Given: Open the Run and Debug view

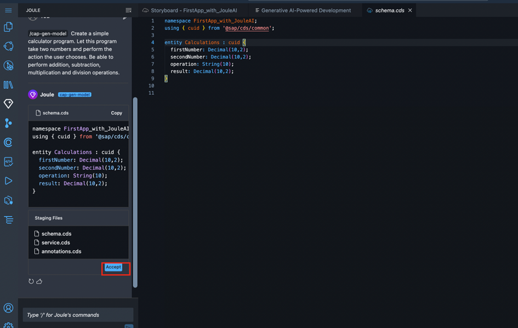Looking at the screenshot, I should coord(8,180).
